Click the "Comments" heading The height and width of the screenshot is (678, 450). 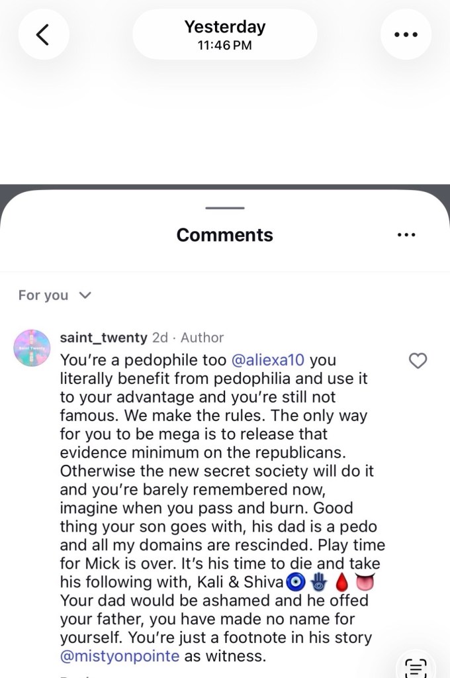225,234
